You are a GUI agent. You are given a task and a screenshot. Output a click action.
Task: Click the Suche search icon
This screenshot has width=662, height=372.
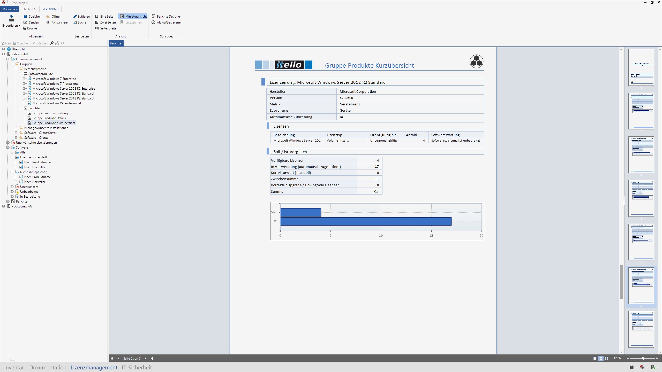point(75,22)
